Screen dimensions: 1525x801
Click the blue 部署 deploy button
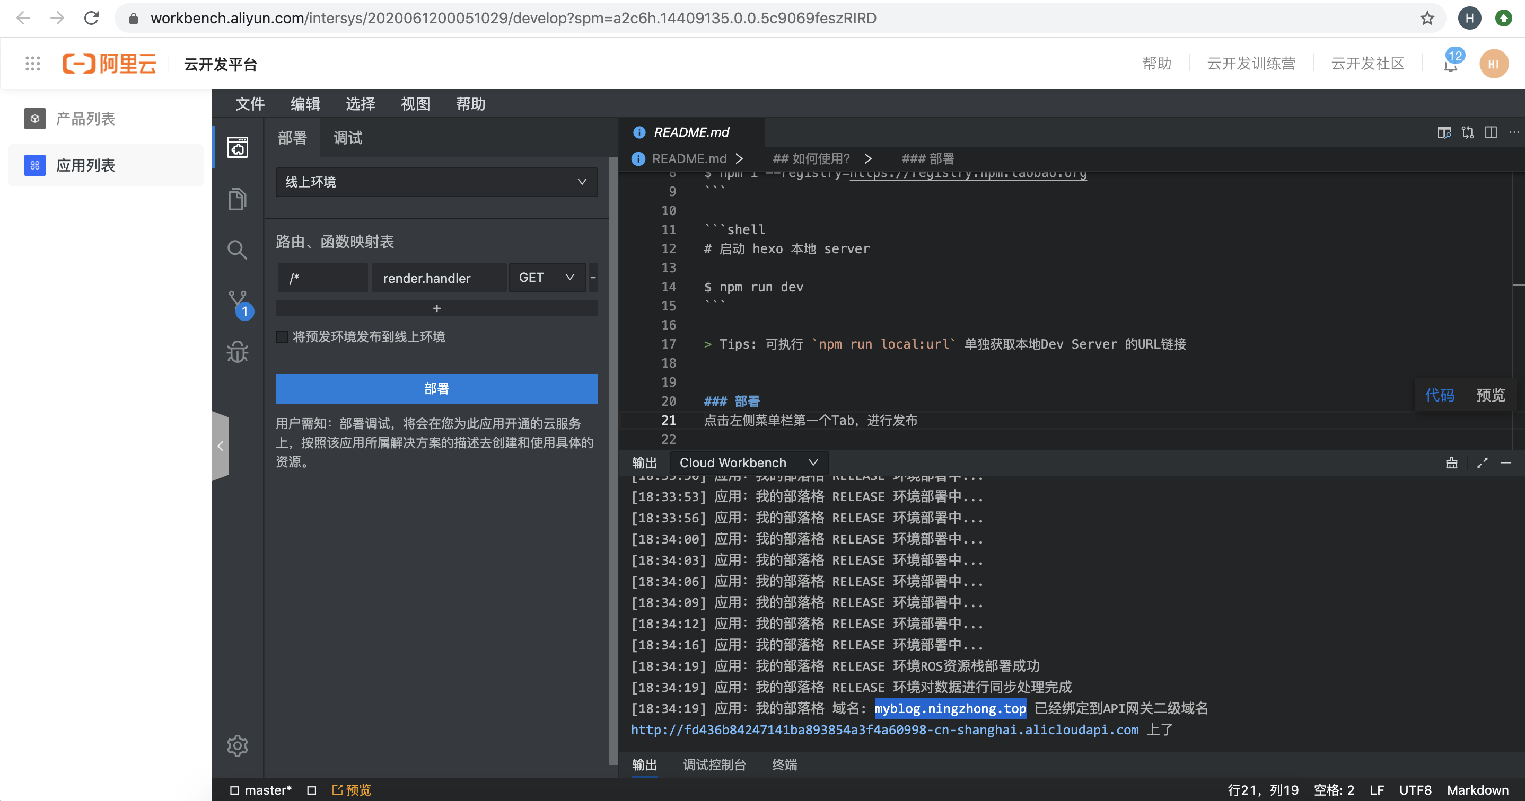point(436,389)
